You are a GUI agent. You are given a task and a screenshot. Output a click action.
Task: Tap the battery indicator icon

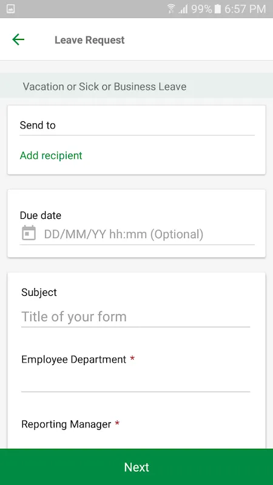tap(218, 8)
